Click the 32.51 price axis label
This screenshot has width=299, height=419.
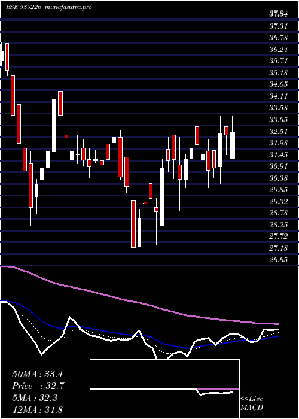click(x=279, y=131)
